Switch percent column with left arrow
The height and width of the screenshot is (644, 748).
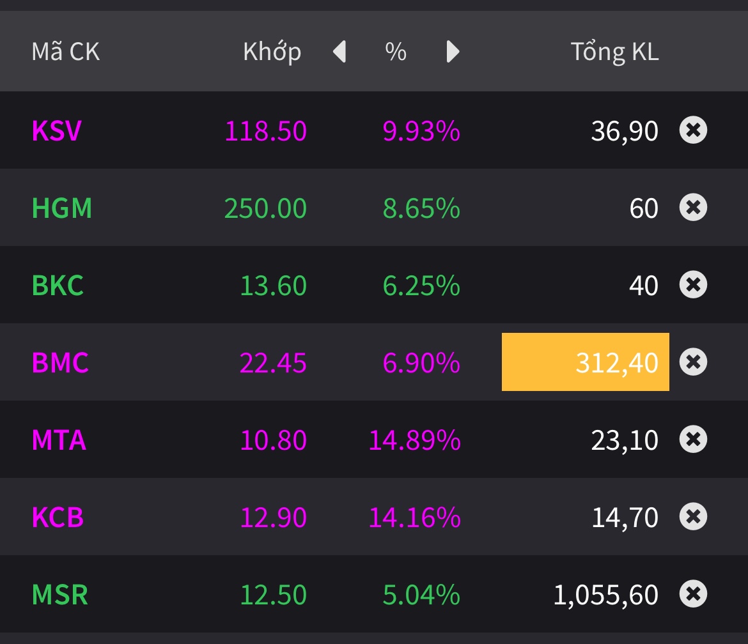coord(339,52)
